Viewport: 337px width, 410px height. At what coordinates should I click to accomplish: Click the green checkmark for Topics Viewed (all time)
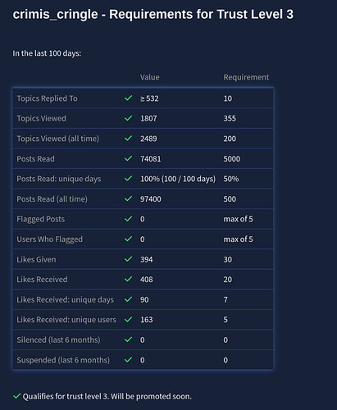click(x=128, y=138)
